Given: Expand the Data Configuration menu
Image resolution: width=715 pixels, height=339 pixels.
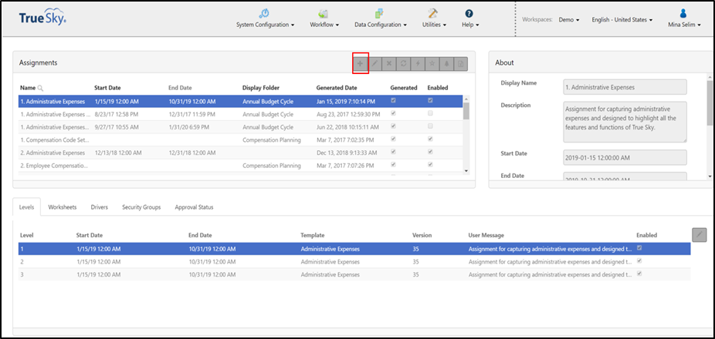Looking at the screenshot, I should [381, 19].
